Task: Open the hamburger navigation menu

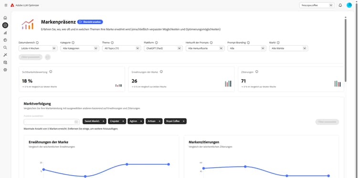Action: 6,5
